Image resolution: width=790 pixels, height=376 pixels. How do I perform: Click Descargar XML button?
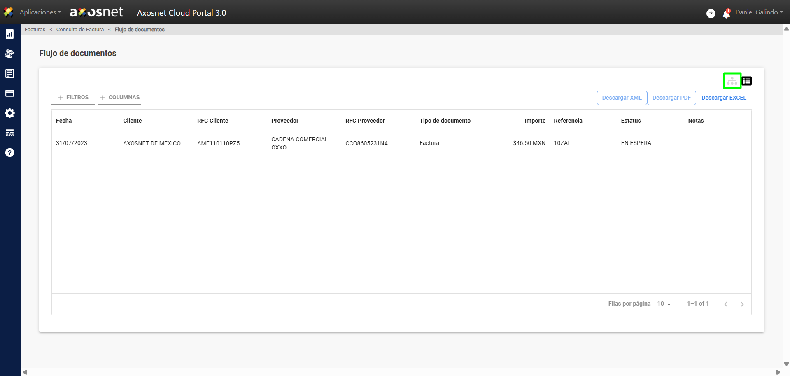click(x=622, y=98)
